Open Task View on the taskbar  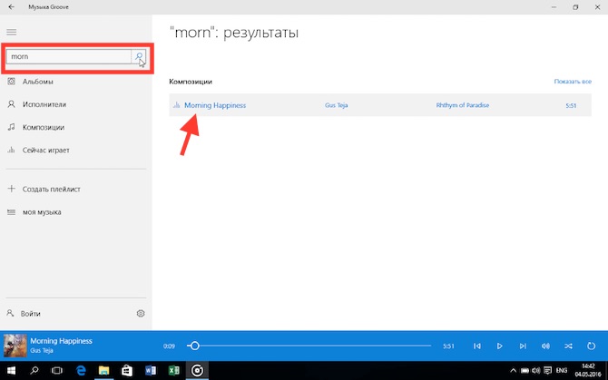pyautogui.click(x=57, y=371)
